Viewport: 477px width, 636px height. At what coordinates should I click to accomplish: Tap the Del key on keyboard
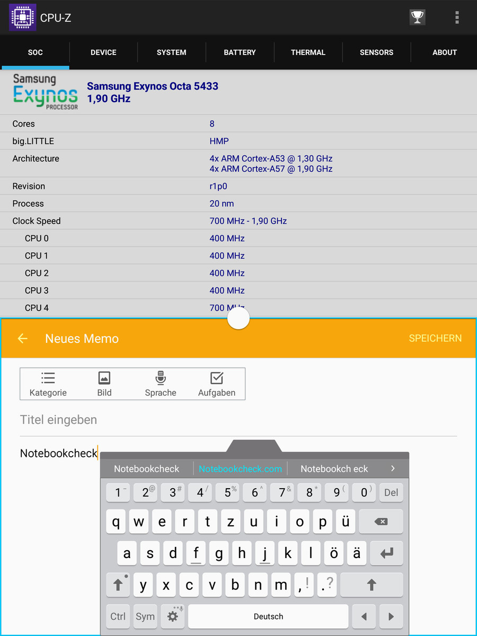point(391,492)
